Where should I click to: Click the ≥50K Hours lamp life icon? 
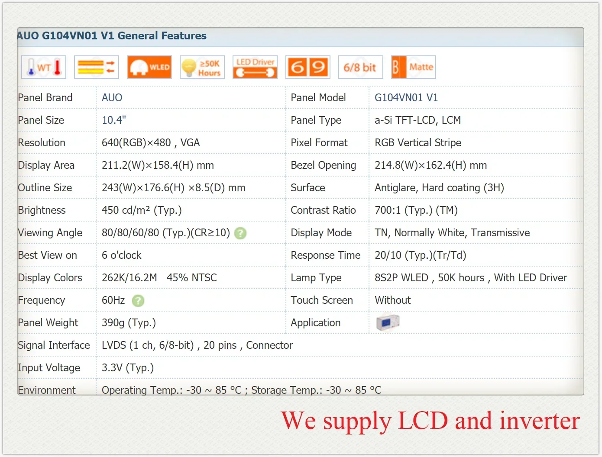[202, 67]
